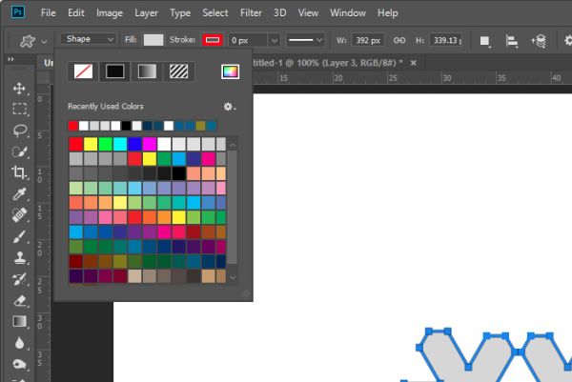Open the Filter menu
The width and height of the screenshot is (572, 382).
(x=251, y=13)
